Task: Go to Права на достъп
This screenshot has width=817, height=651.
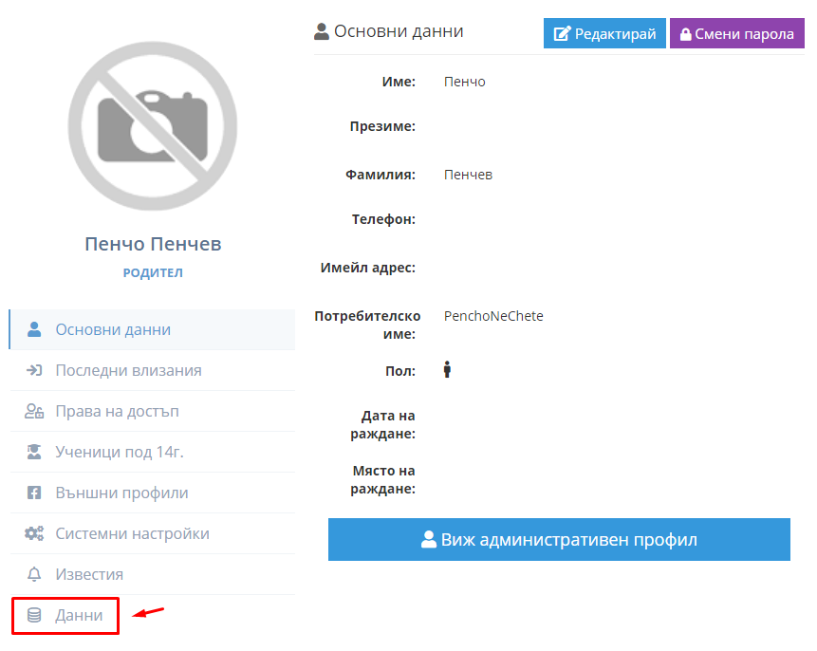Action: point(152,411)
